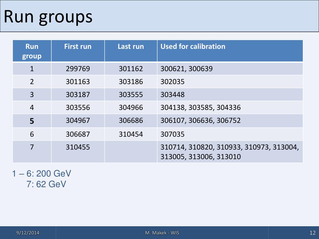This screenshot has width=319, height=239.
Task: Click slide number 12 in footer
Action: point(312,233)
